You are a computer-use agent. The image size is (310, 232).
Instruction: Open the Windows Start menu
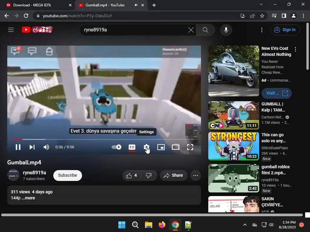pyautogui.click(x=122, y=225)
